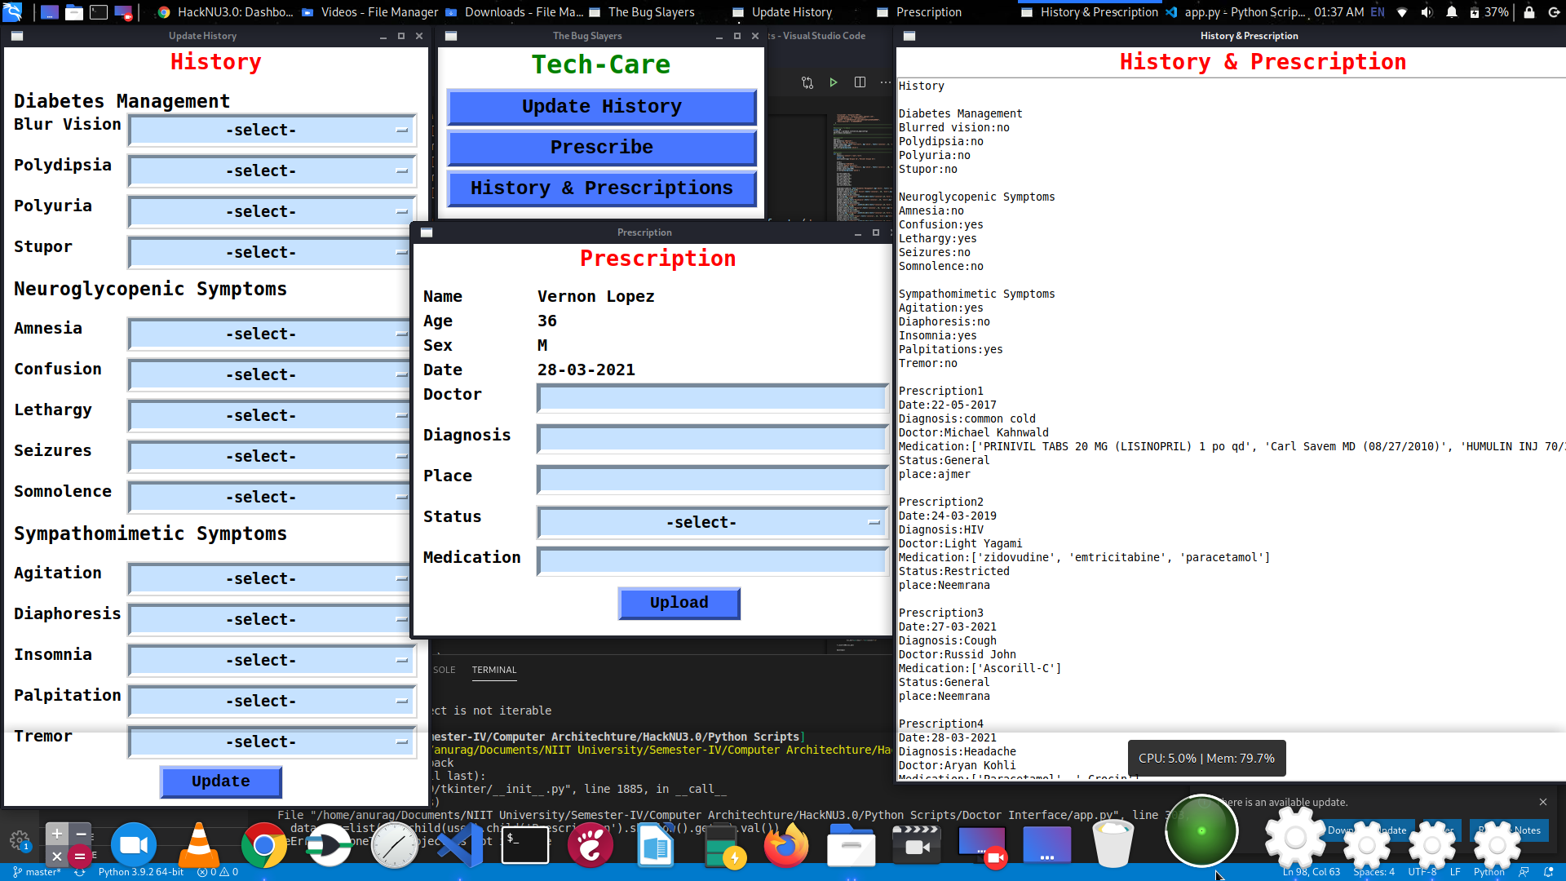Screen dimensions: 1566x881
Task: Select the TERMINAL tab in VS Code
Action: click(493, 670)
